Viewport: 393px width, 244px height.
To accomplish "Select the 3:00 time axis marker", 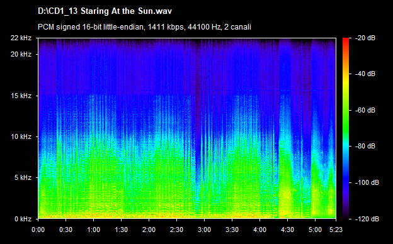I will [204, 230].
